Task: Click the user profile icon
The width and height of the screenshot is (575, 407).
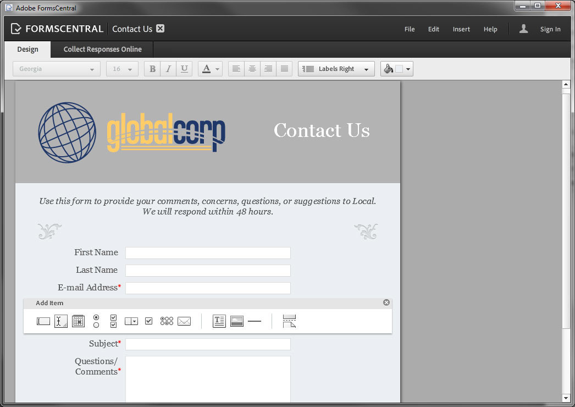Action: pos(523,29)
